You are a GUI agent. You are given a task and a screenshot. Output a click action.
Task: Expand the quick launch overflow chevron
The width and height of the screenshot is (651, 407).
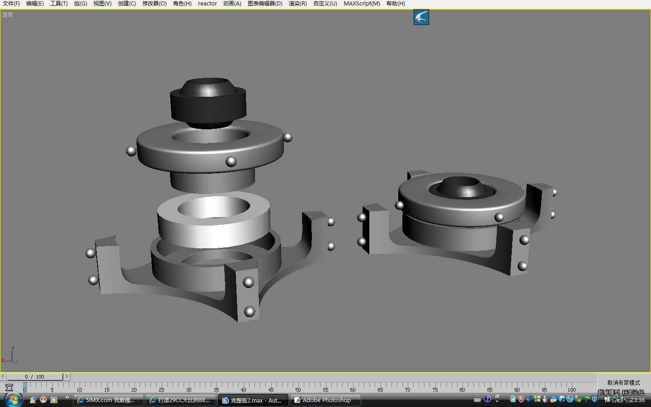point(67,398)
